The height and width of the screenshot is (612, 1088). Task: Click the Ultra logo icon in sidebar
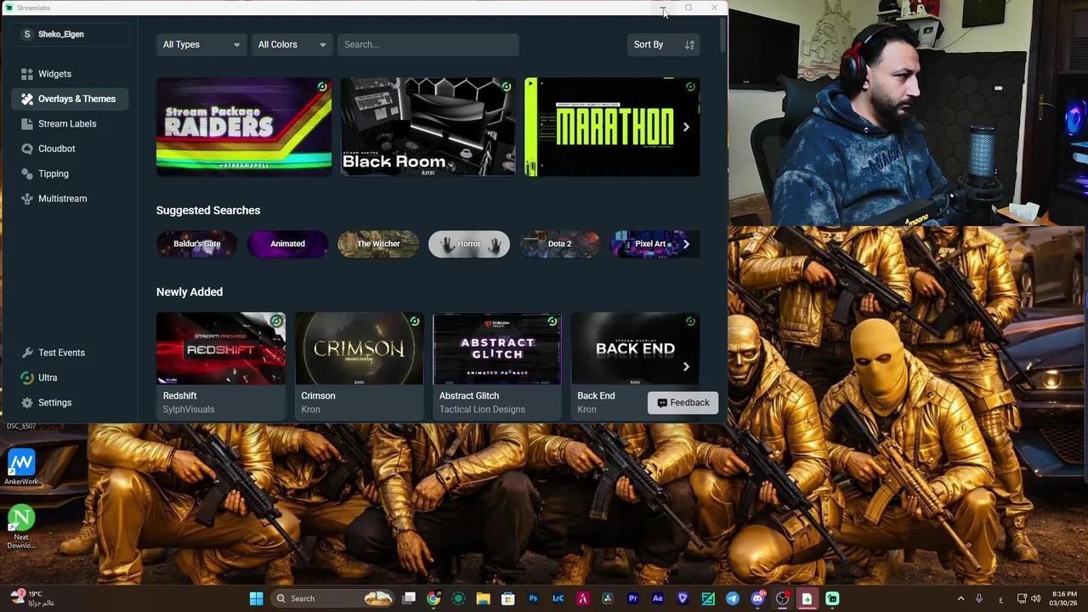(x=27, y=377)
